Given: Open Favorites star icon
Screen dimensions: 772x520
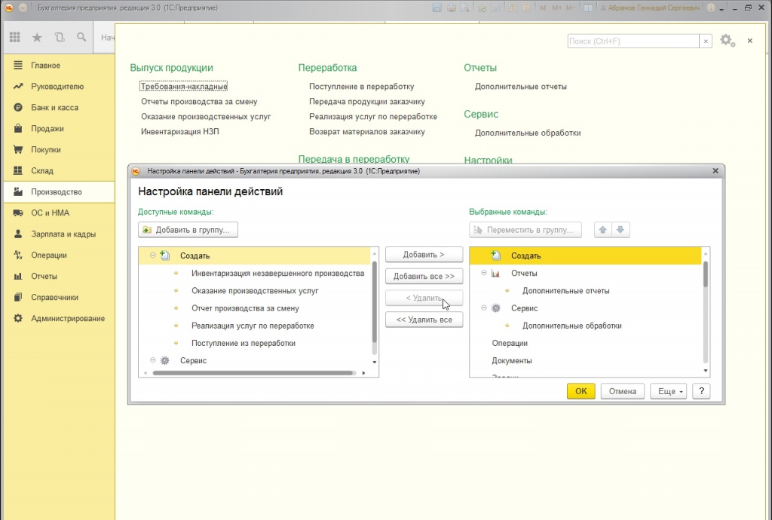Looking at the screenshot, I should click(x=37, y=38).
